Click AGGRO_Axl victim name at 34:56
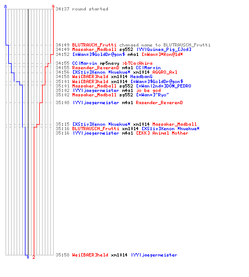The image size is (249, 277). [x=165, y=72]
